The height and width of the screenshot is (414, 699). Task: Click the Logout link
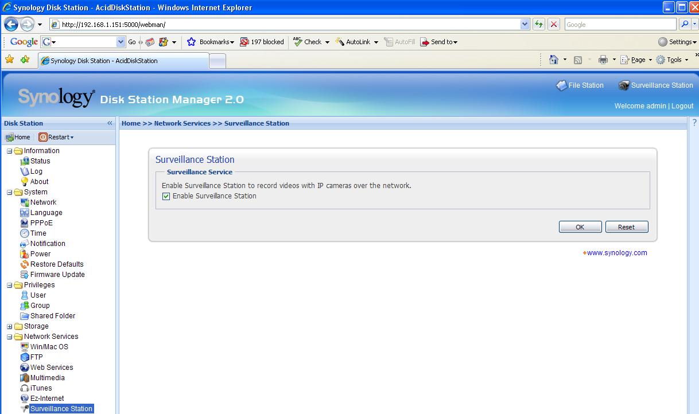coord(682,106)
